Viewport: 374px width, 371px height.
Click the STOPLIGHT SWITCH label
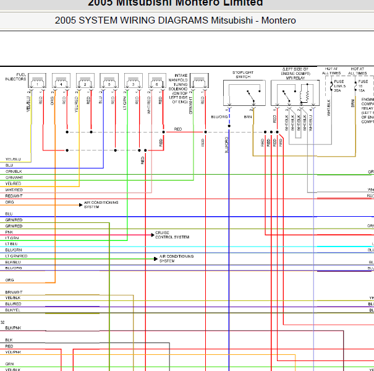pos(243,74)
